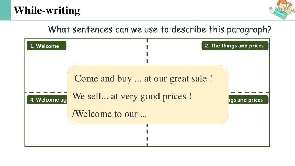Select blank area below "2. The things and prices"
This screenshot has width=295, height=166.
point(248,72)
